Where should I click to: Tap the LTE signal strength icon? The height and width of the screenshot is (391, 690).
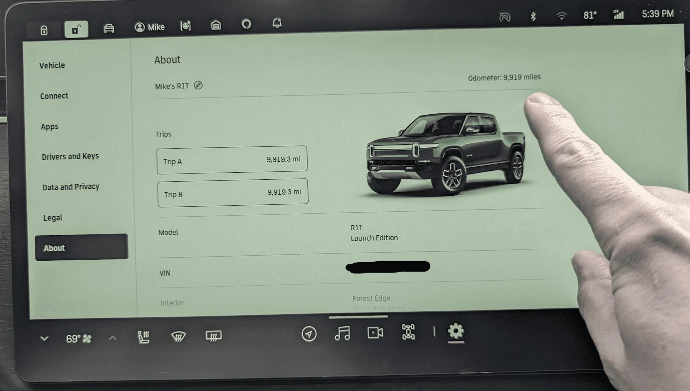(x=619, y=14)
